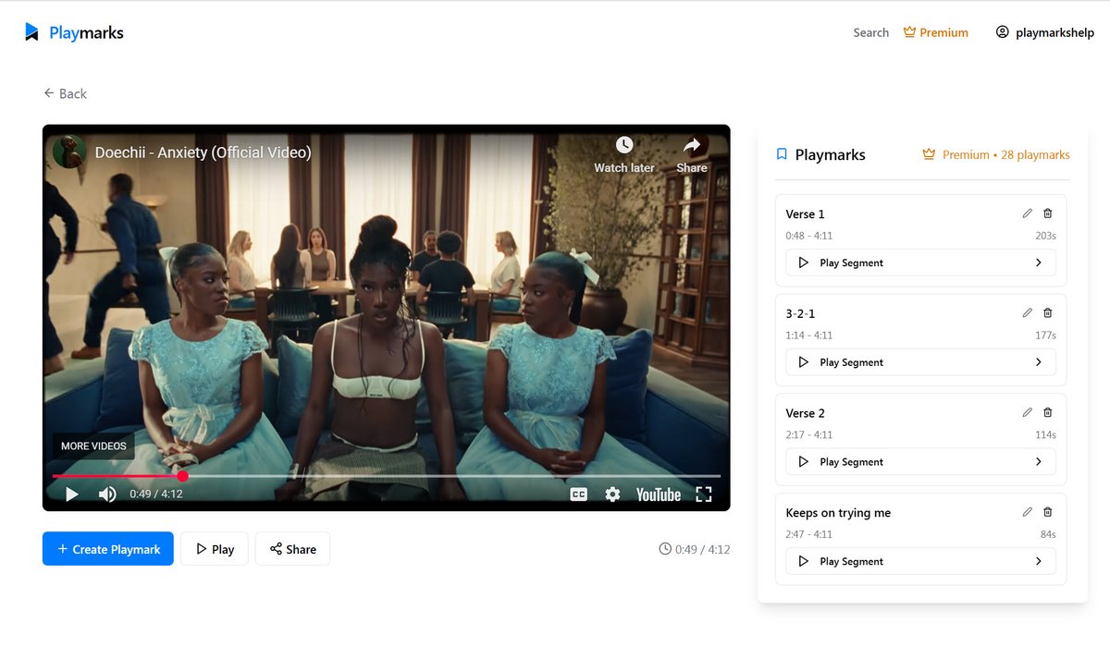Delete the Verse 2 playmark
The height and width of the screenshot is (647, 1110).
tap(1048, 412)
